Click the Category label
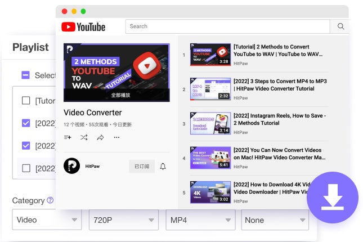Image resolution: width=363 pixels, height=242 pixels. (28, 200)
